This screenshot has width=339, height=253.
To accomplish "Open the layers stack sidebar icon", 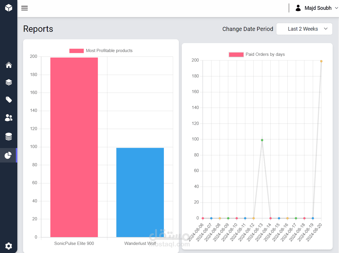I will (9, 82).
